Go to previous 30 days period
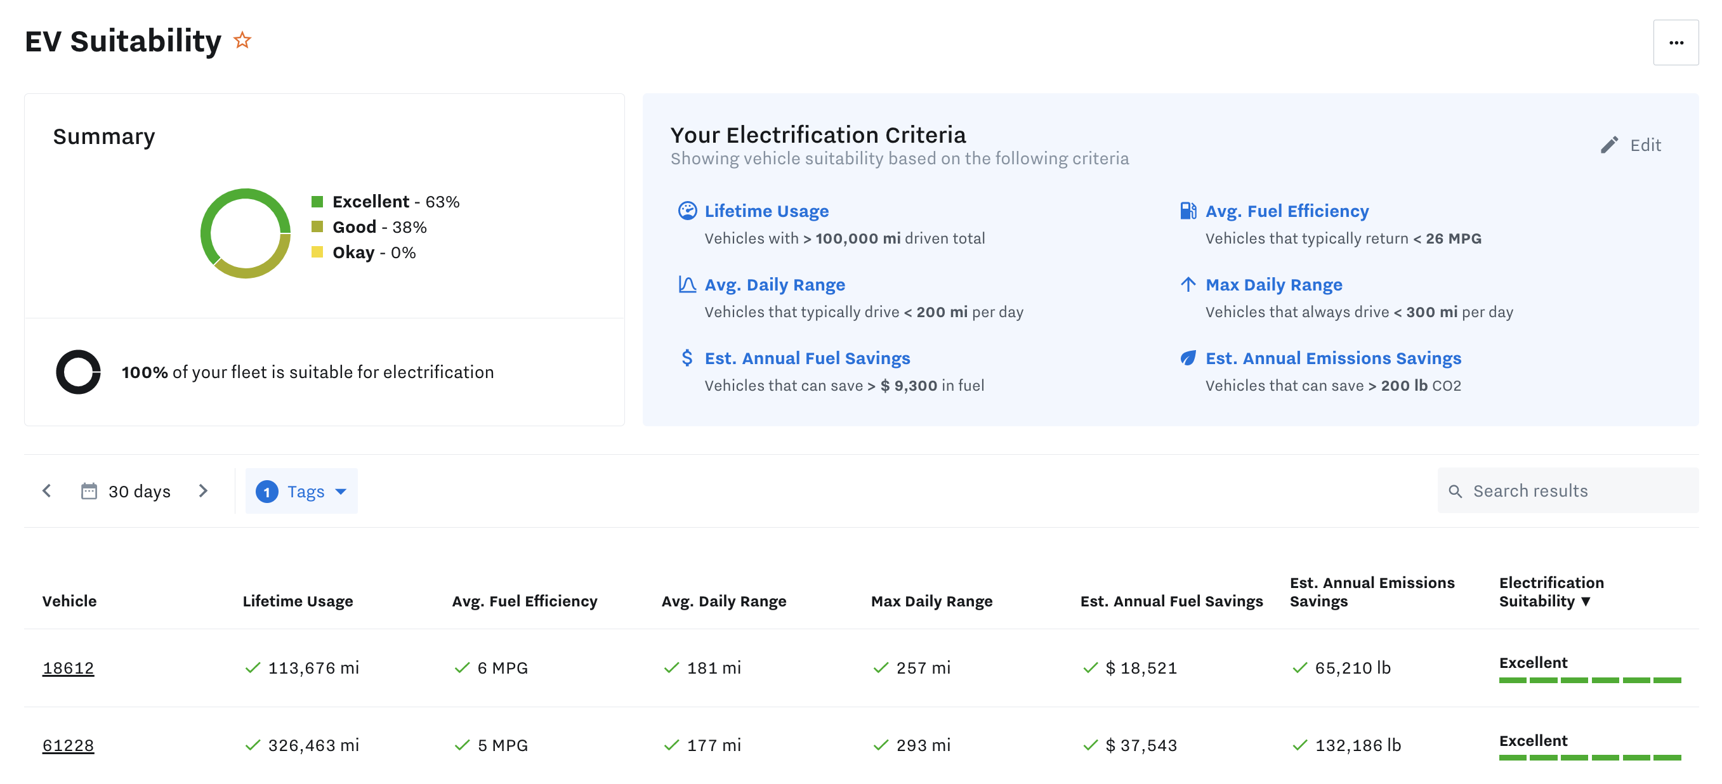The width and height of the screenshot is (1722, 784). (47, 491)
